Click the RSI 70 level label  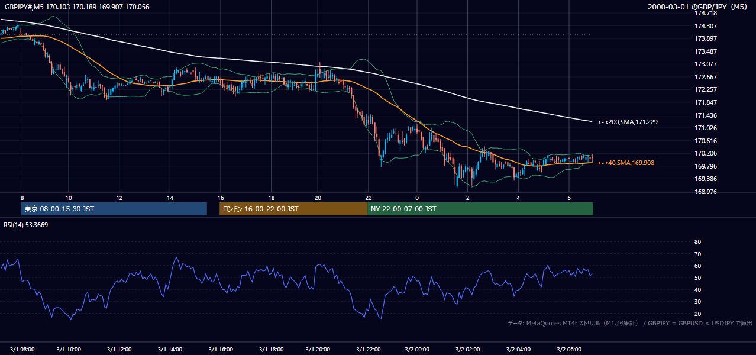click(697, 254)
